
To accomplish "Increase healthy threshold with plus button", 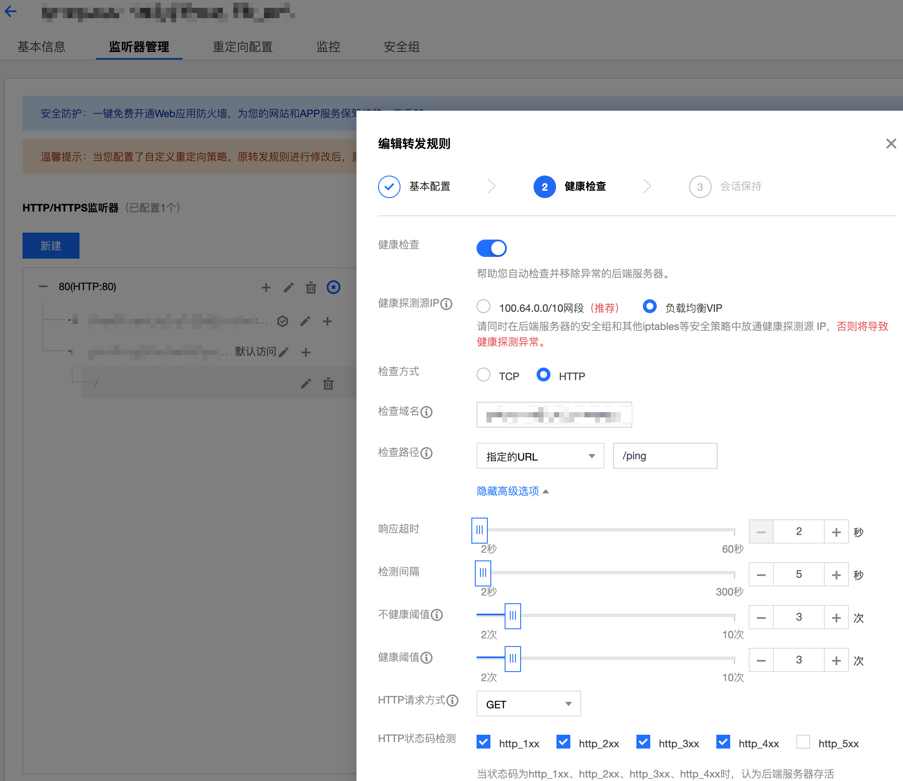I will point(836,660).
